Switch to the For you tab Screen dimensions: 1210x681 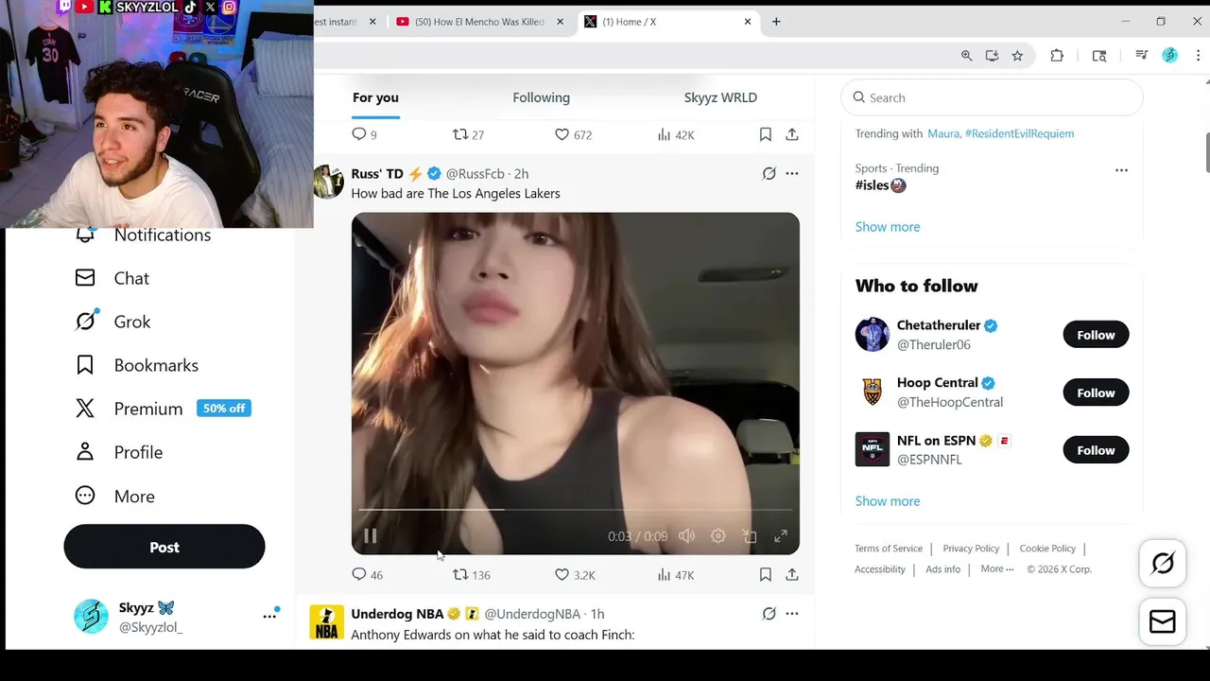tap(375, 97)
